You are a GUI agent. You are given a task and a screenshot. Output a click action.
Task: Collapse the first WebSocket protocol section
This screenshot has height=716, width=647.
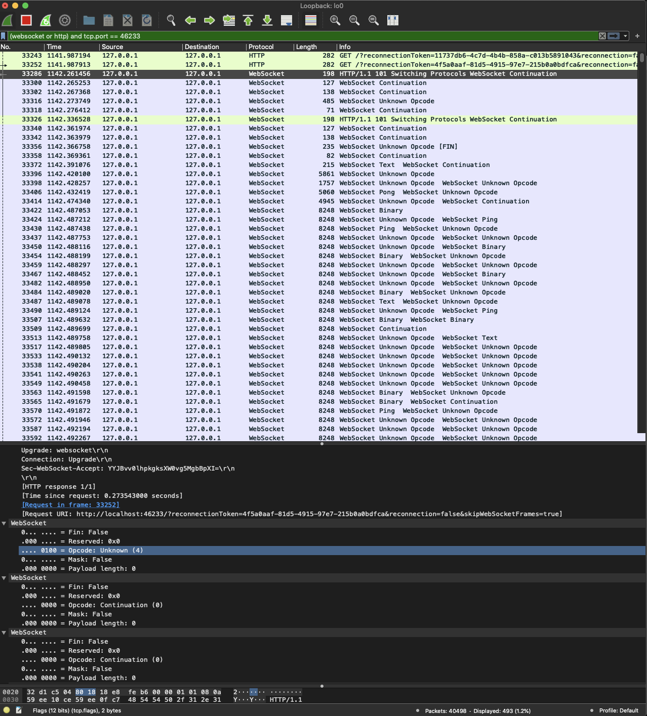[x=4, y=523]
